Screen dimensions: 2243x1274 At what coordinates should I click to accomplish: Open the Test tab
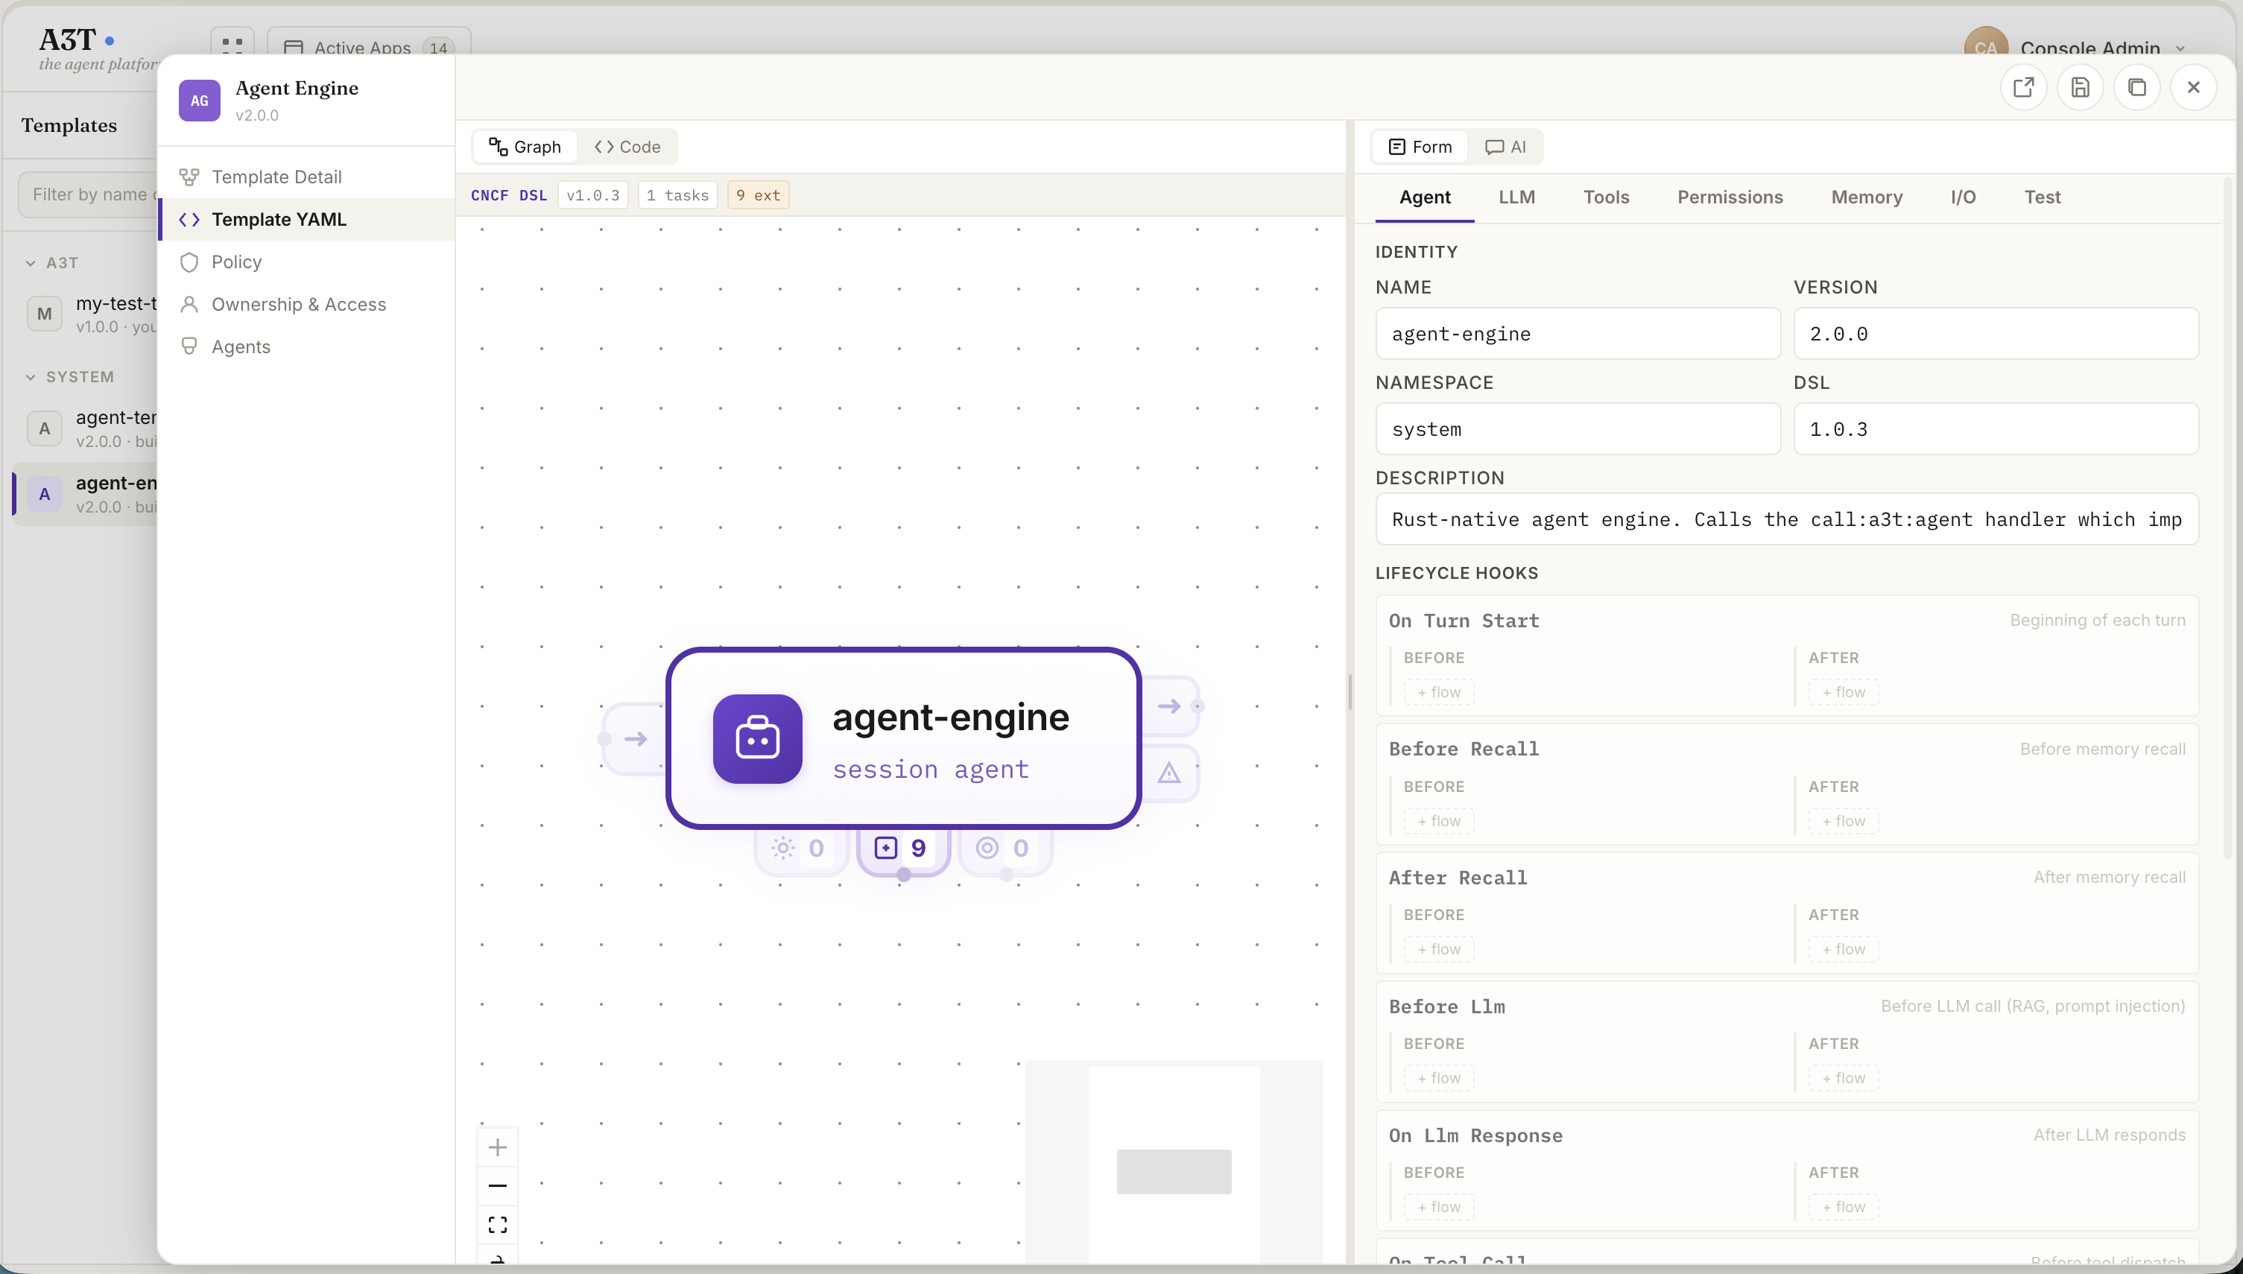2042,197
